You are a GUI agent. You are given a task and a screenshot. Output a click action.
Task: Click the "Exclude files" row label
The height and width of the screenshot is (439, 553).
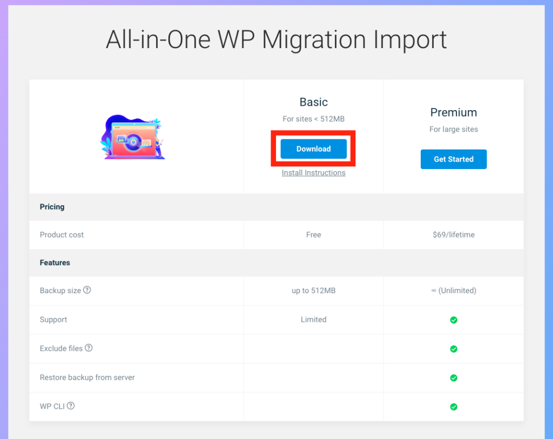[x=61, y=348]
